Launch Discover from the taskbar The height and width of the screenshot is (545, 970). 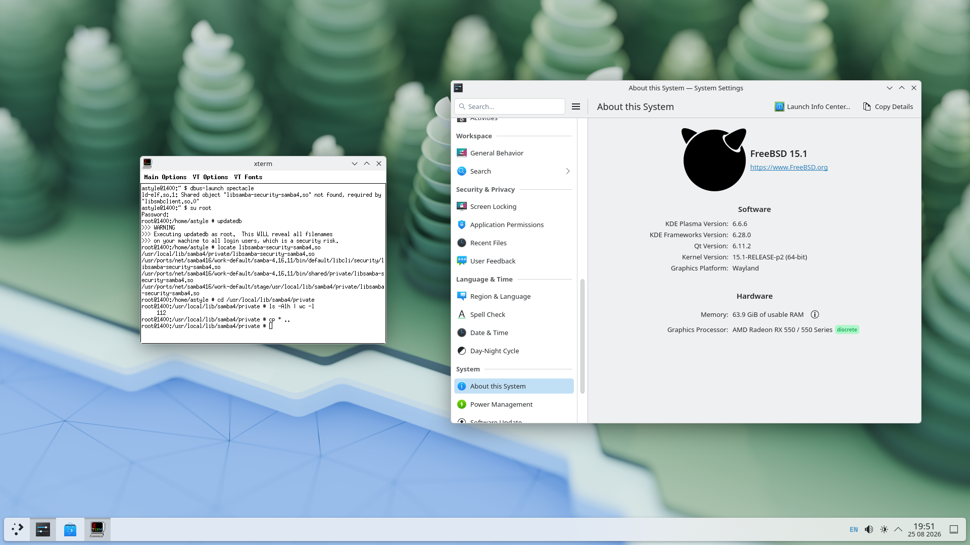click(x=70, y=529)
